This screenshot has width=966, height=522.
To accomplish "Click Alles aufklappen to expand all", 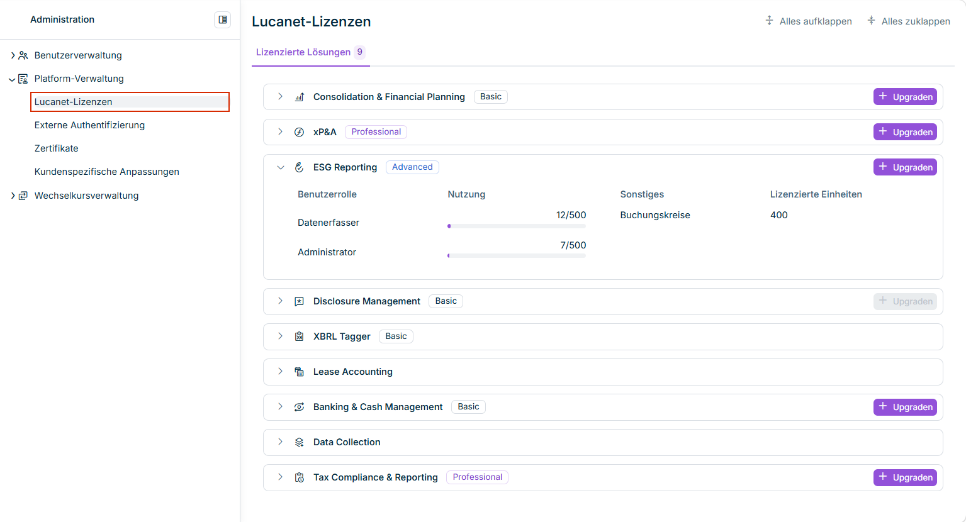I will pos(809,21).
